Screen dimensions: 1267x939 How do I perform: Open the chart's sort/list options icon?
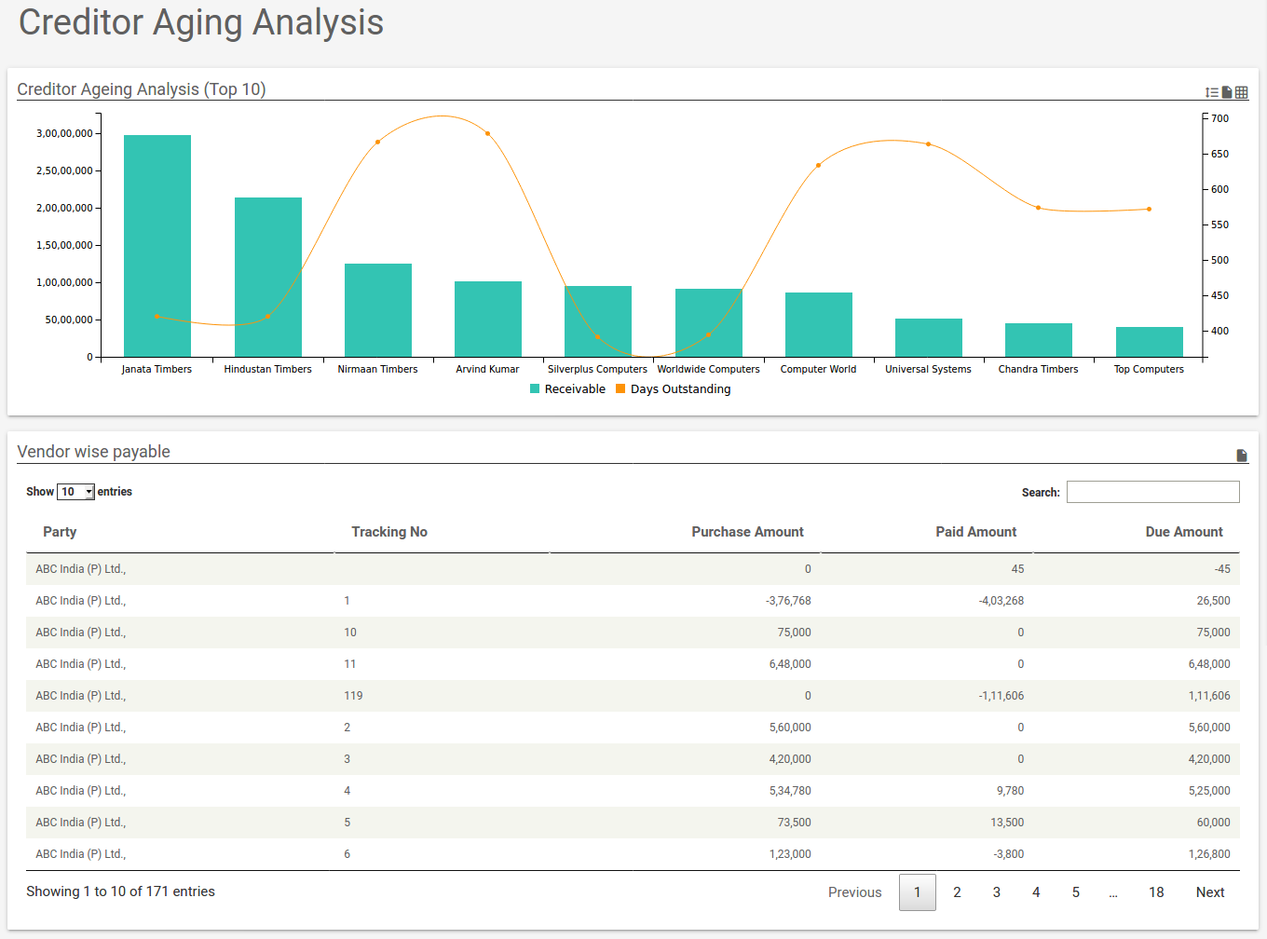(1212, 91)
